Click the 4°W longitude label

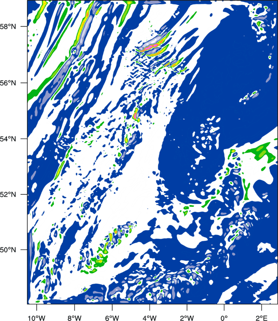(x=150, y=318)
